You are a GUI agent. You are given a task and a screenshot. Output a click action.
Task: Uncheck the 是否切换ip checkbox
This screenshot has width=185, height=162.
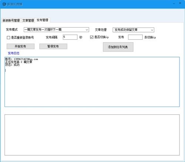[92, 37]
